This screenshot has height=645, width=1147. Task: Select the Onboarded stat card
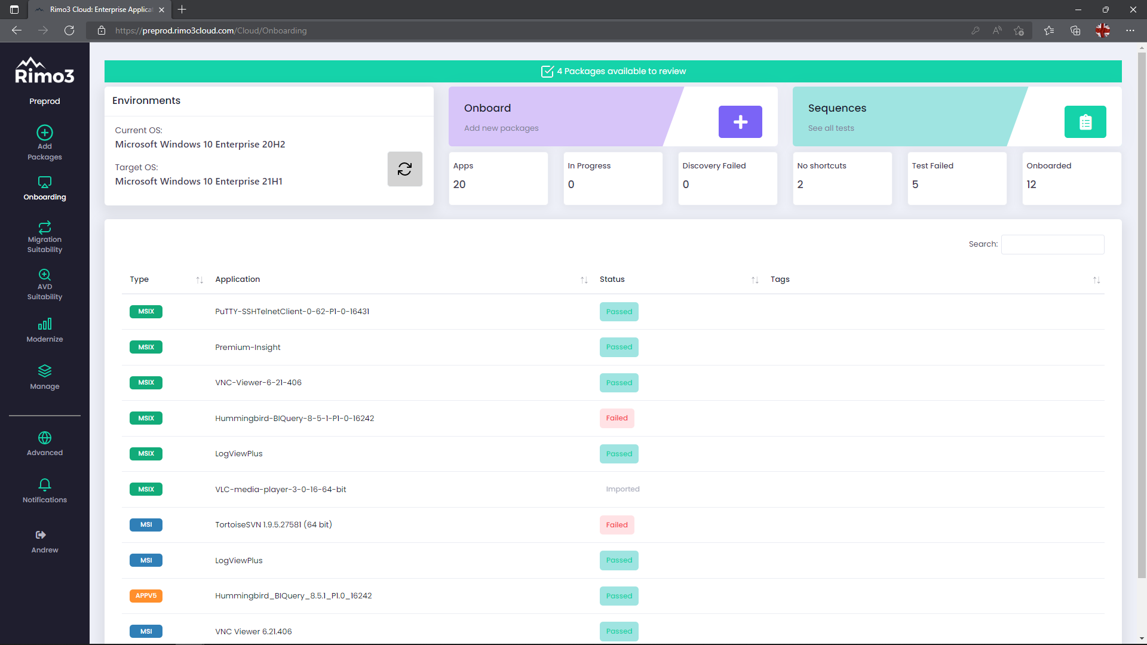pyautogui.click(x=1071, y=178)
